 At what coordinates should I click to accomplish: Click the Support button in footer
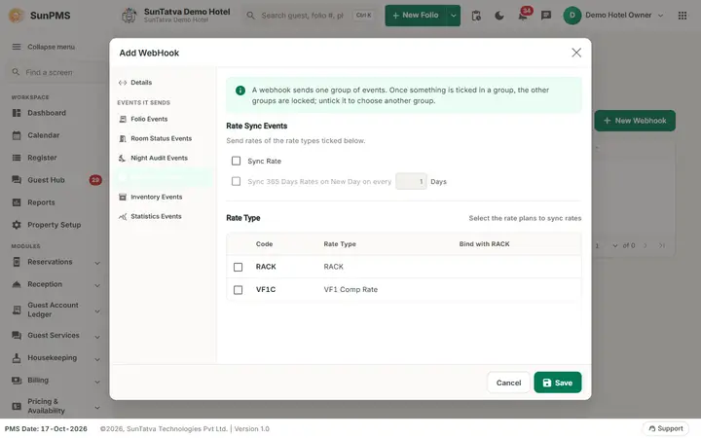pyautogui.click(x=666, y=428)
